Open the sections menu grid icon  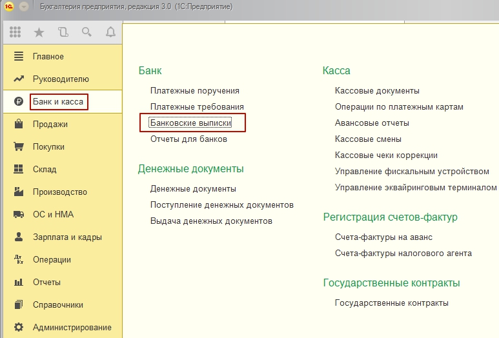[x=15, y=32]
